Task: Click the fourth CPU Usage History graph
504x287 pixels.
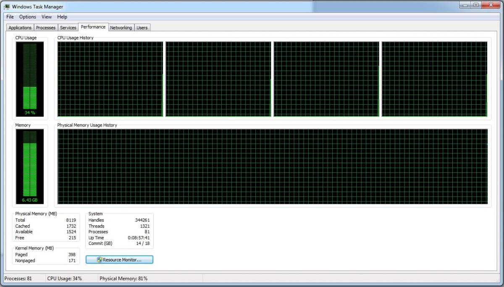Action: pyautogui.click(x=434, y=79)
